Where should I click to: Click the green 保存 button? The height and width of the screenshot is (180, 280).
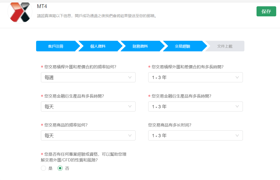[266, 11]
